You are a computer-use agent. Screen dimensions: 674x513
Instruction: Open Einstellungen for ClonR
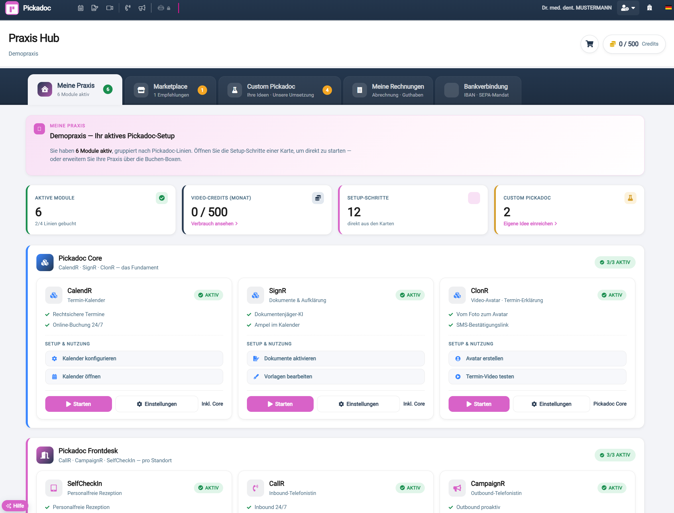click(551, 404)
